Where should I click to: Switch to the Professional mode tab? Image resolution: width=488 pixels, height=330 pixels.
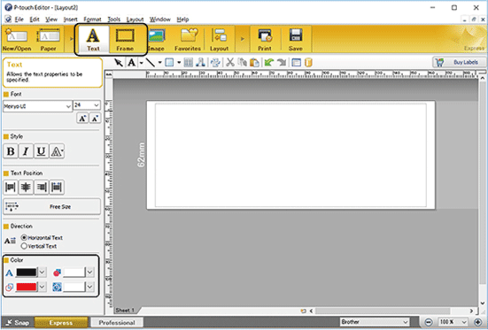(x=117, y=323)
